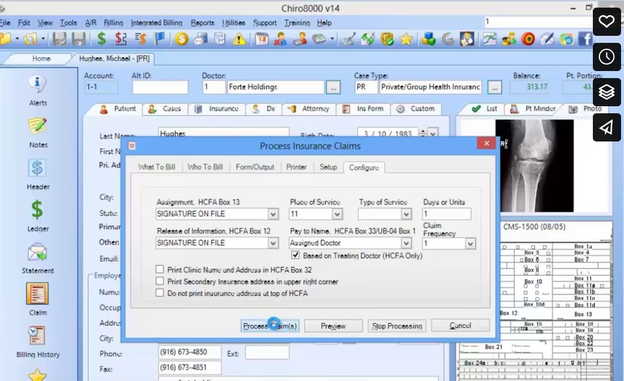The image size is (624, 381).
Task: Click the clock overlay icon
Action: point(606,56)
